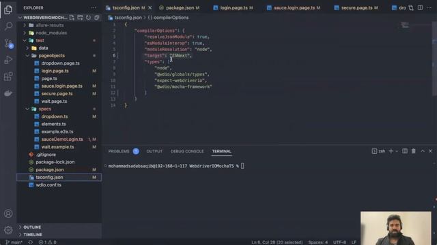This screenshot has width=437, height=245.
Task: Open the Extensions view
Action: tap(8, 76)
